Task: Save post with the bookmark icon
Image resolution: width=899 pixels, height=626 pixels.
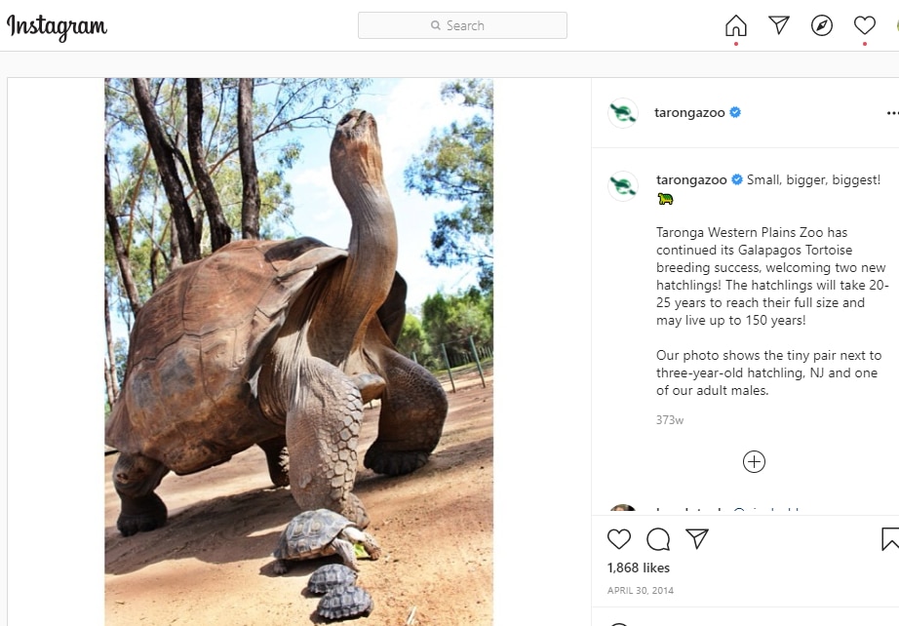Action: click(890, 539)
